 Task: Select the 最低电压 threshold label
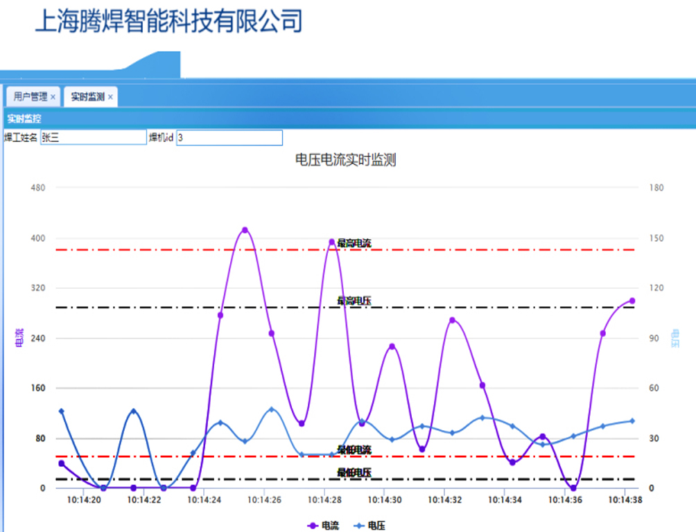click(354, 472)
